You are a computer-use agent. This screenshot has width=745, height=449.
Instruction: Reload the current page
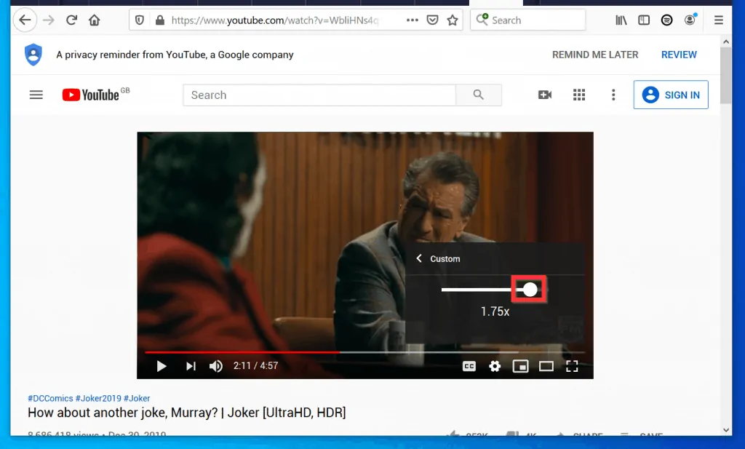(71, 20)
